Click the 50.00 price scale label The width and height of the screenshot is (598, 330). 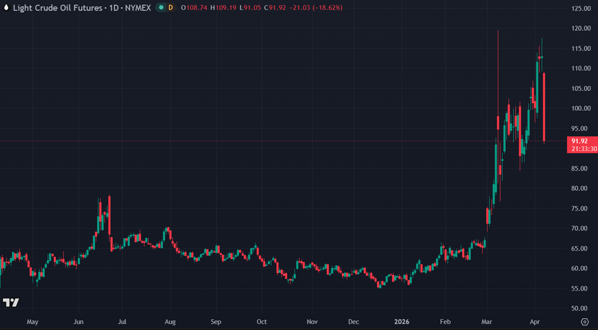580,308
